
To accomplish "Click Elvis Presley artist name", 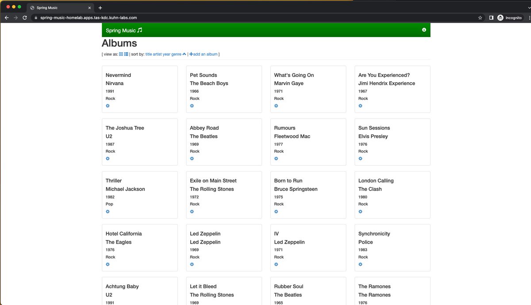I will (x=373, y=136).
